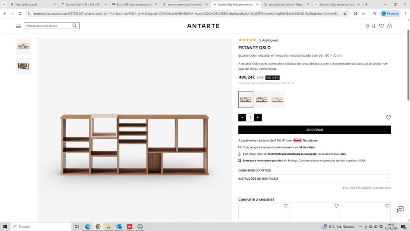
Task: Decrease quantity with minus button
Action: pyautogui.click(x=242, y=117)
